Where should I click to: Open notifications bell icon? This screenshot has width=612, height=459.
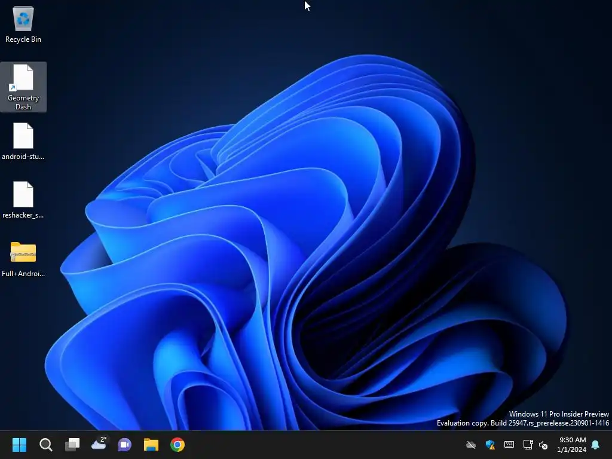[x=596, y=445]
